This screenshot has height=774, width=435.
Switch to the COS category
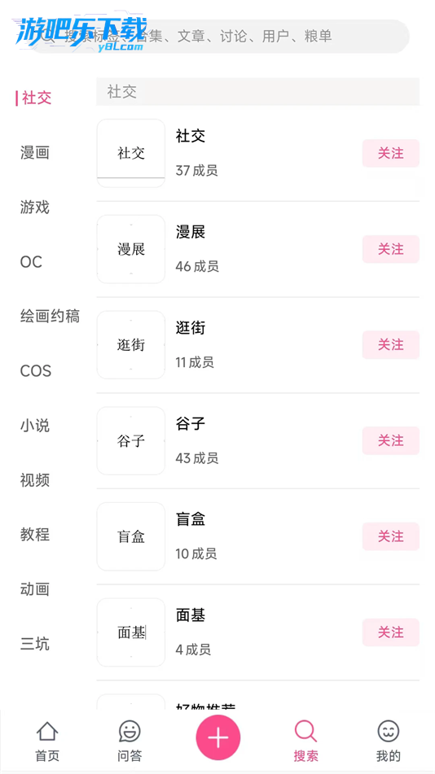[x=36, y=370]
